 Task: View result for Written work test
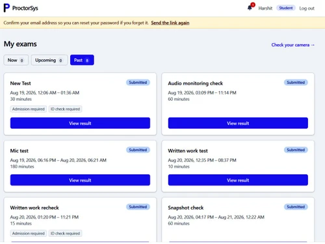point(238,180)
